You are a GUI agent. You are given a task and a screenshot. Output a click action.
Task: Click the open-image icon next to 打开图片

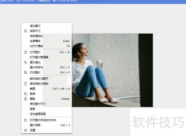25,52
